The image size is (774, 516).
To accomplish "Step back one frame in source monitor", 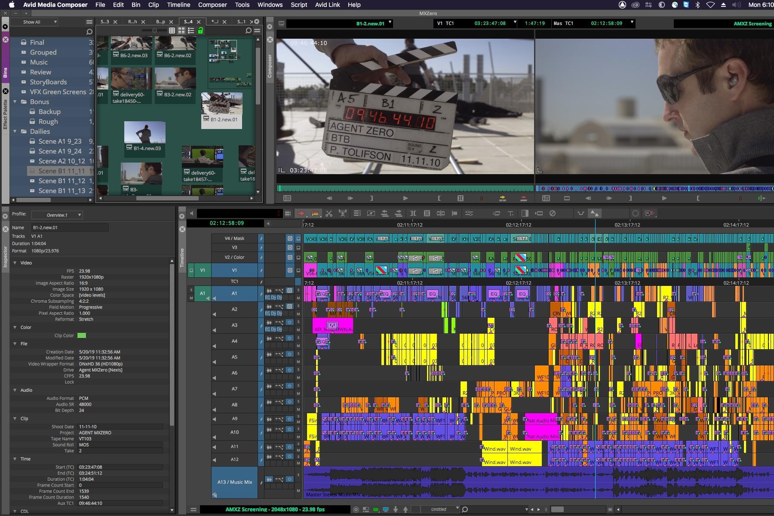I will [x=329, y=198].
